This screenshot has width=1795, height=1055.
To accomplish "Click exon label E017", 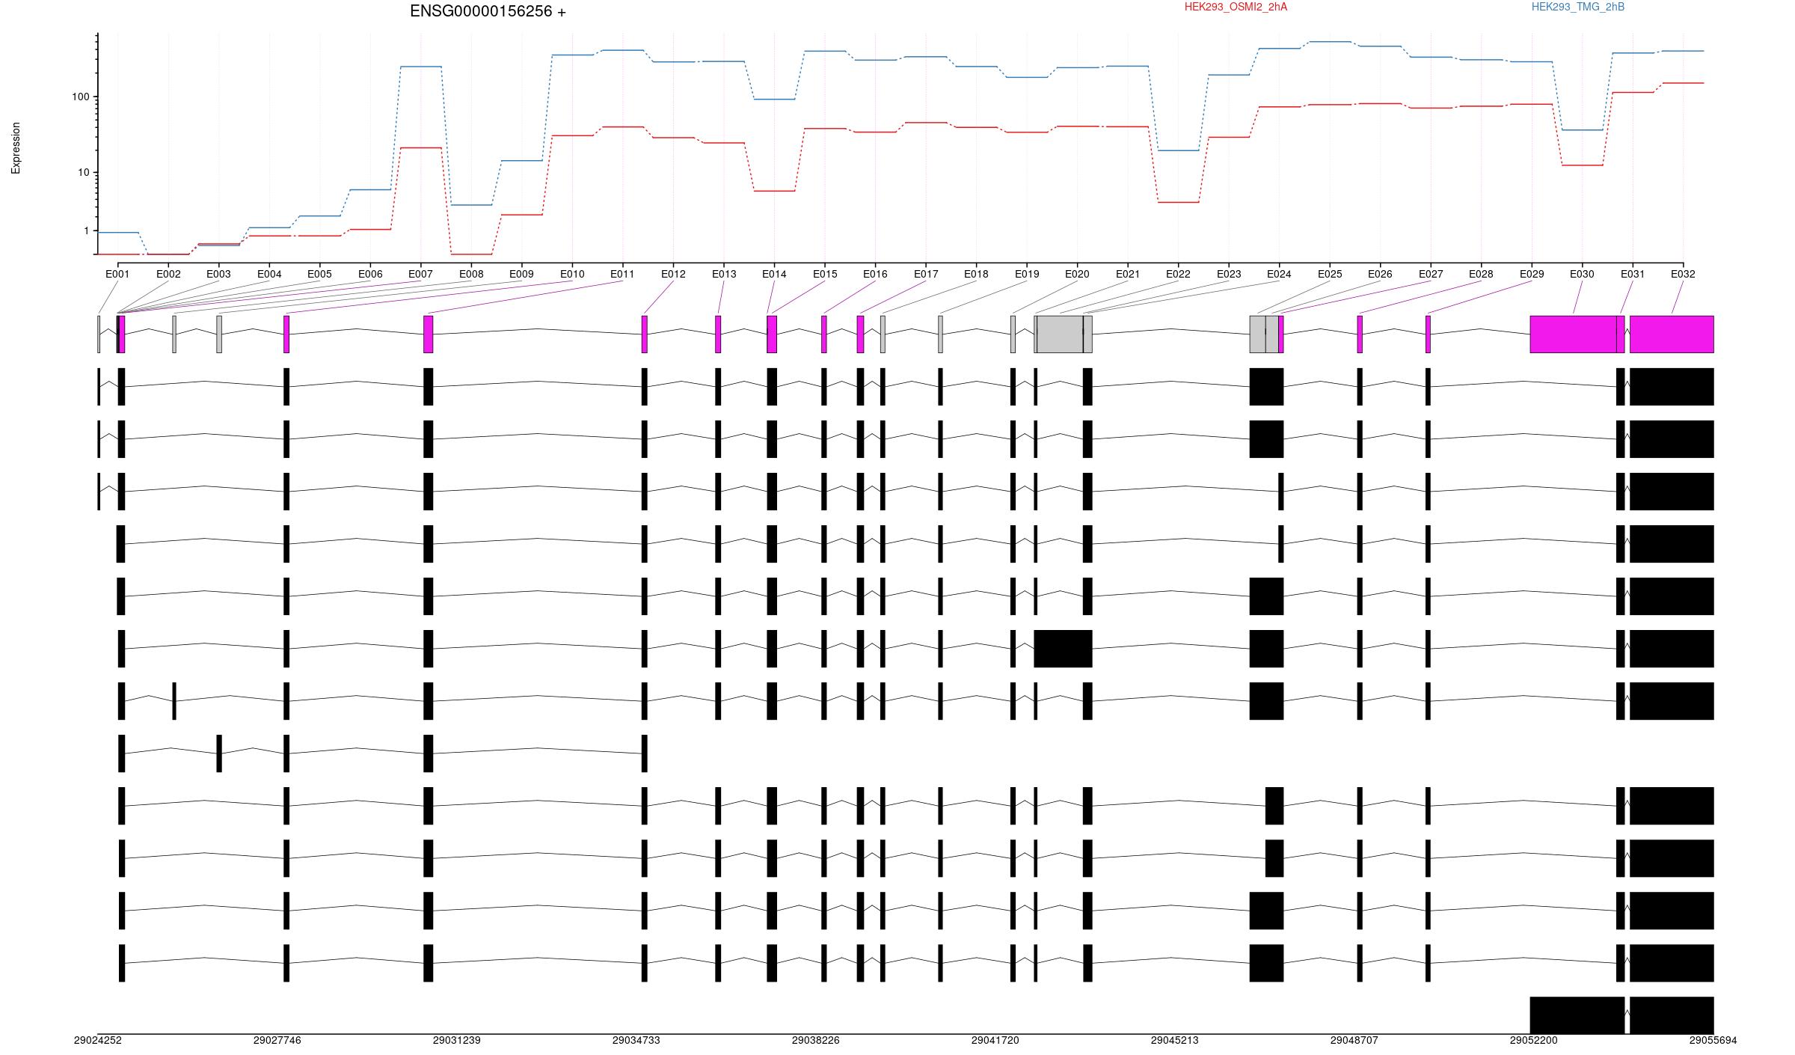I will (x=926, y=274).
